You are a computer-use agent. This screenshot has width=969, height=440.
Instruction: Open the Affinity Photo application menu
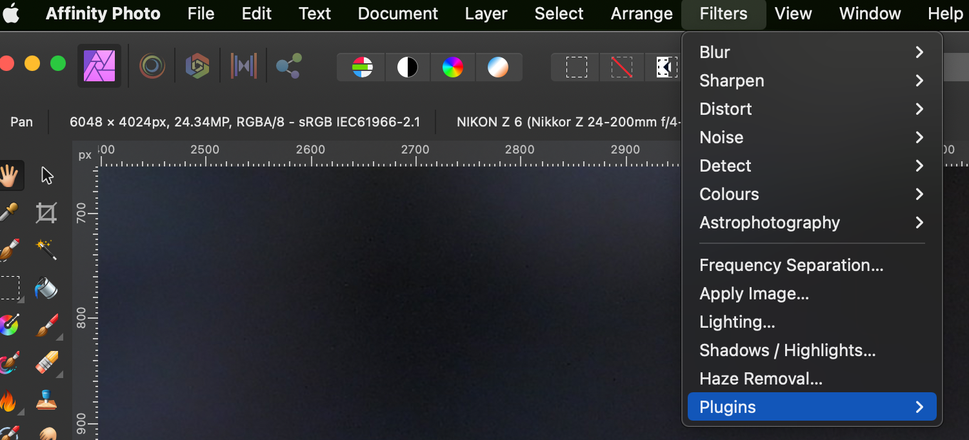point(103,14)
